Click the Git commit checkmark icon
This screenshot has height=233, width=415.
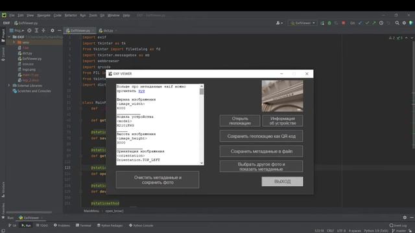tap(367, 23)
